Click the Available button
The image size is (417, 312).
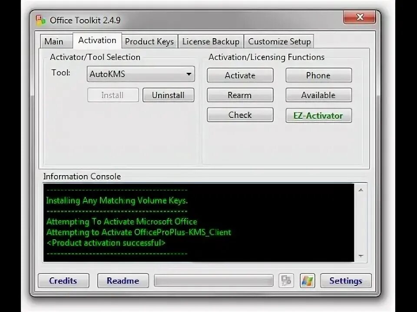pos(318,95)
